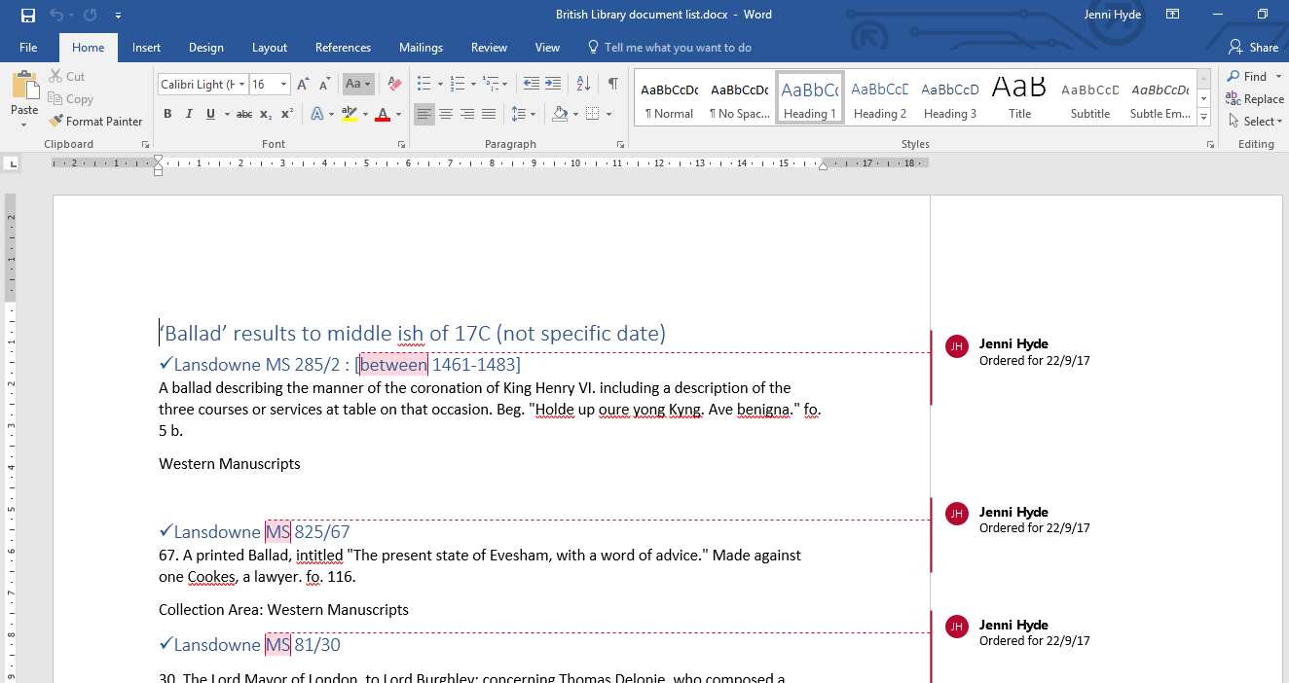Open the font size dropdown
Viewport: 1289px width, 683px height.
[283, 85]
